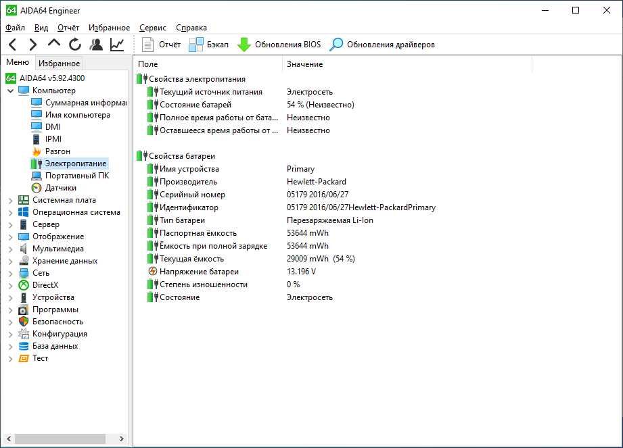This screenshot has width=623, height=448.
Task: Open the graph chart icon in the toolbar
Action: click(x=117, y=45)
